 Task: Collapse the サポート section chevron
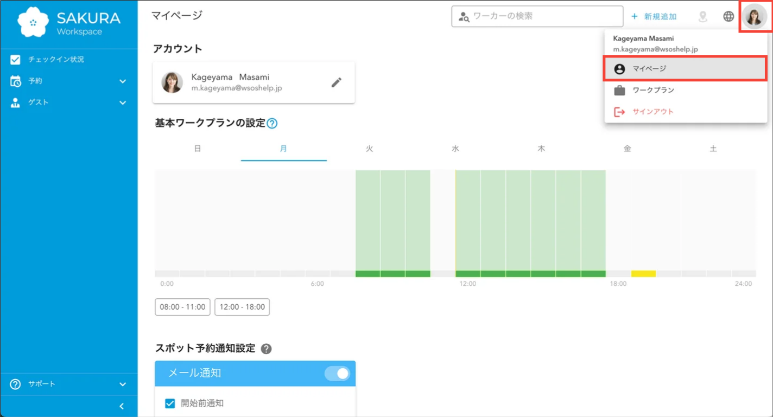click(123, 384)
